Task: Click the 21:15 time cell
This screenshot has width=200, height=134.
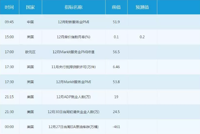Action: tap(9, 97)
